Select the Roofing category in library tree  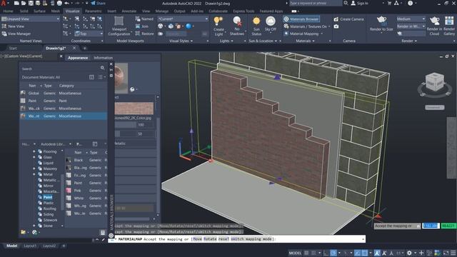[x=49, y=208]
